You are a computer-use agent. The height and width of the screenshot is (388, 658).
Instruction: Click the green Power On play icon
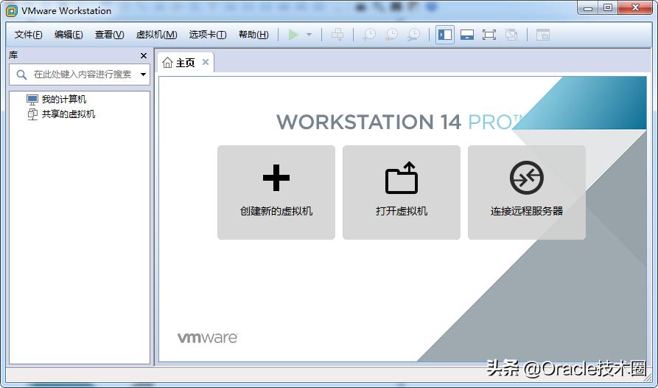click(294, 35)
